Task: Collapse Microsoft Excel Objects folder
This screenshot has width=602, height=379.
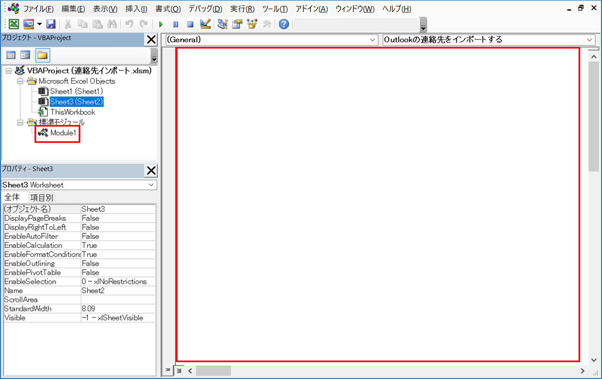Action: 20,81
